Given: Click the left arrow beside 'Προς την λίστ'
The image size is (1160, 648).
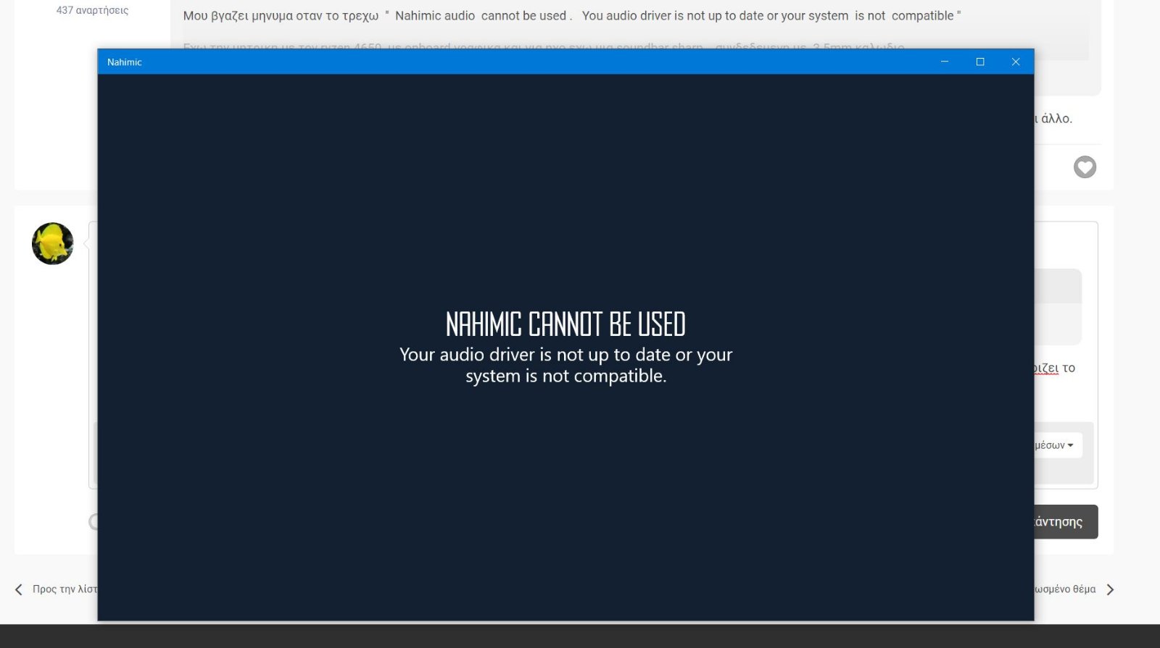Looking at the screenshot, I should point(19,589).
